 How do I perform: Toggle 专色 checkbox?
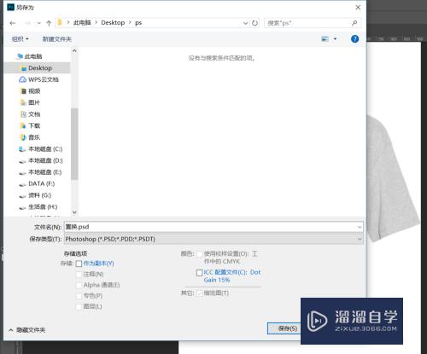(79, 296)
